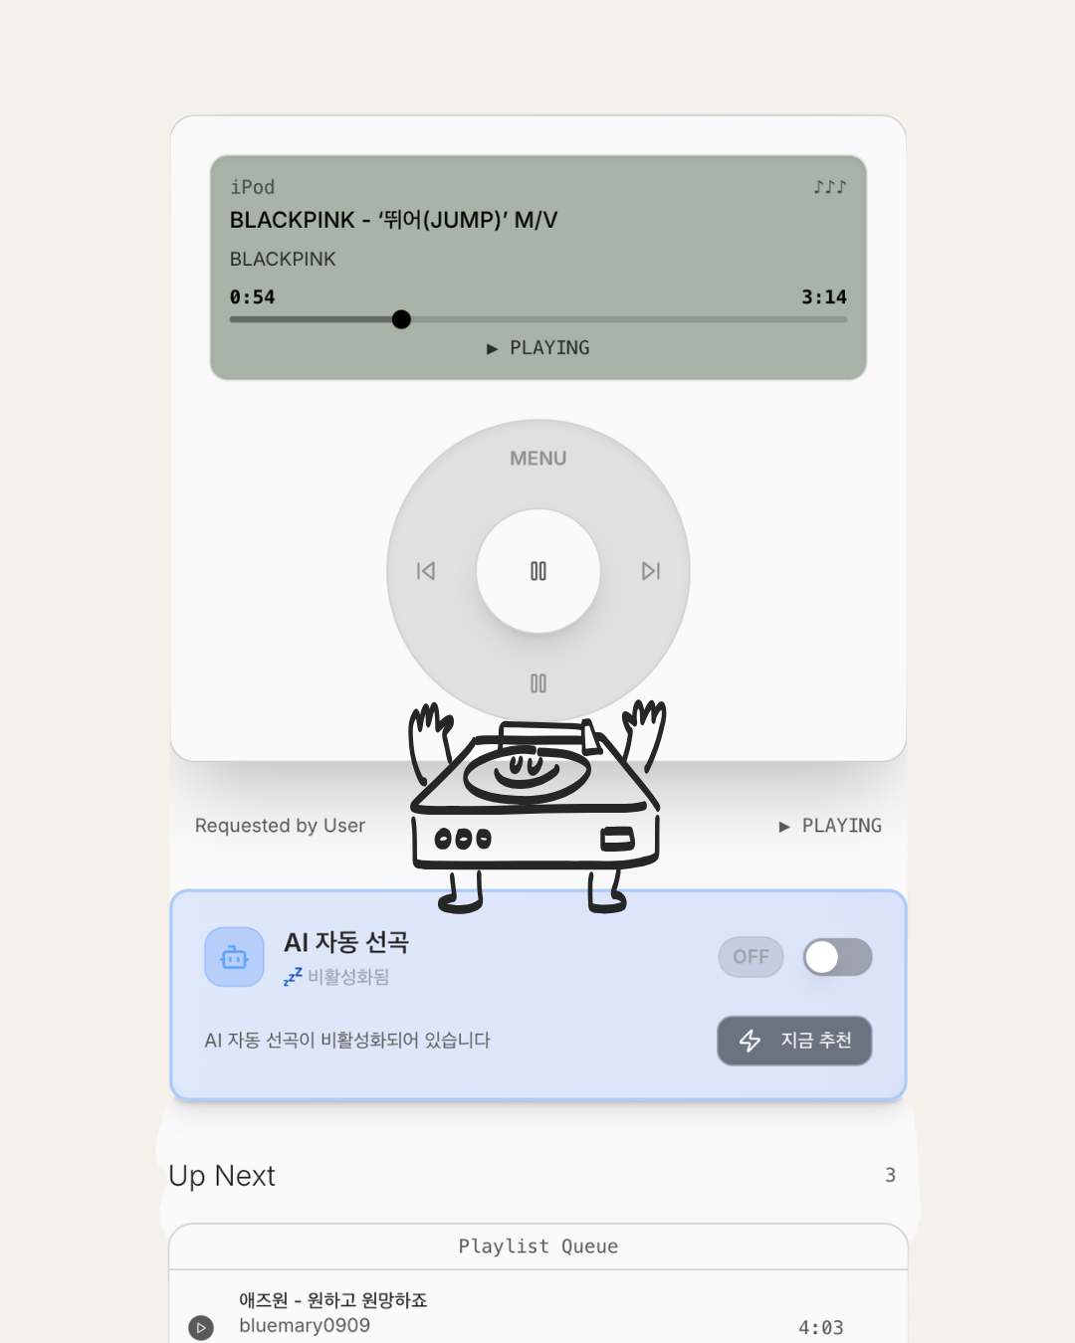Click the lightning bolt icon

[751, 1041]
